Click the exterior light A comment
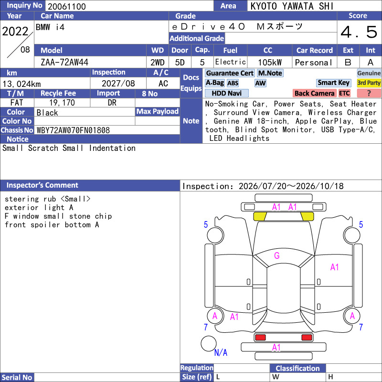Screen dimensions: 382x382 (39, 208)
